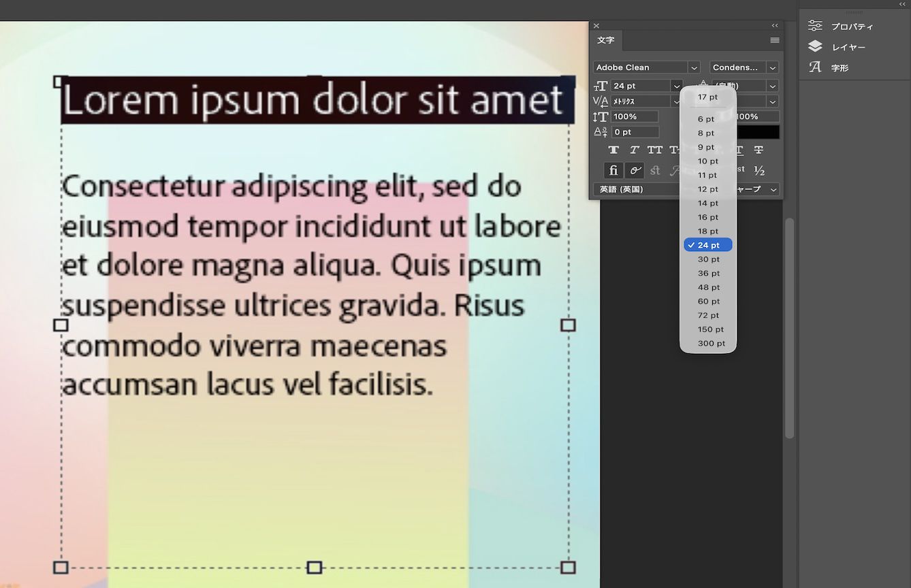This screenshot has height=588, width=911.
Task: Apply faux italic to the text
Action: pos(634,150)
